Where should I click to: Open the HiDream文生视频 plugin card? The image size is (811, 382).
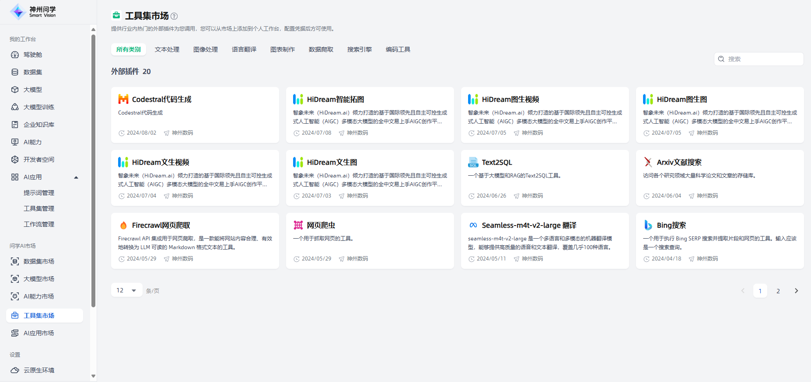[195, 178]
